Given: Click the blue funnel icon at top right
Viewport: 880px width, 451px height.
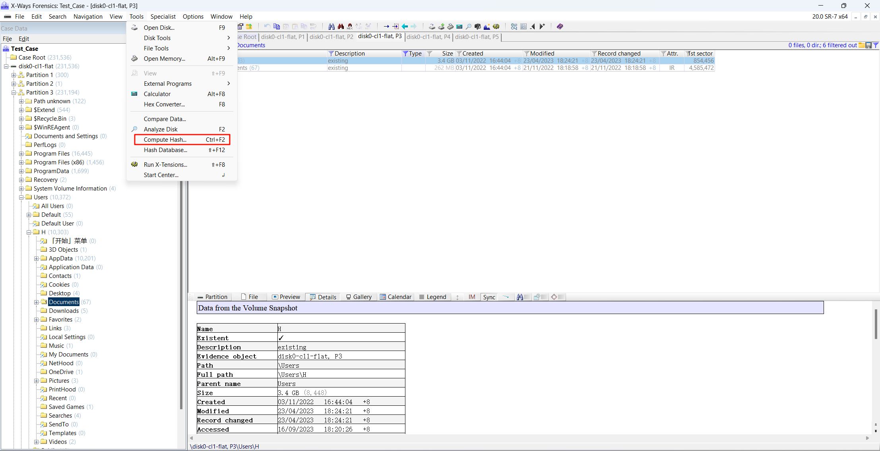Looking at the screenshot, I should pos(876,45).
